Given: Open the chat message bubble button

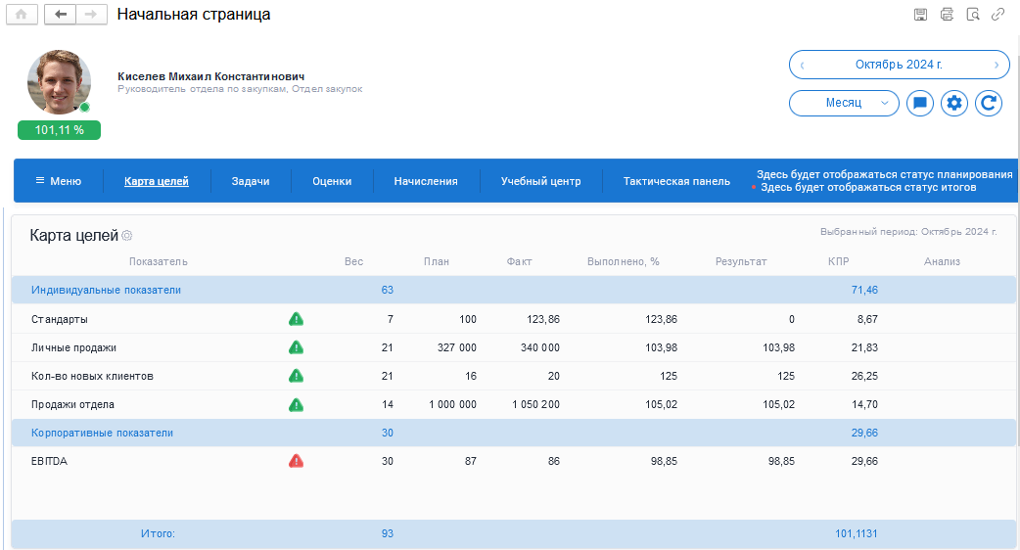Looking at the screenshot, I should pos(920,103).
